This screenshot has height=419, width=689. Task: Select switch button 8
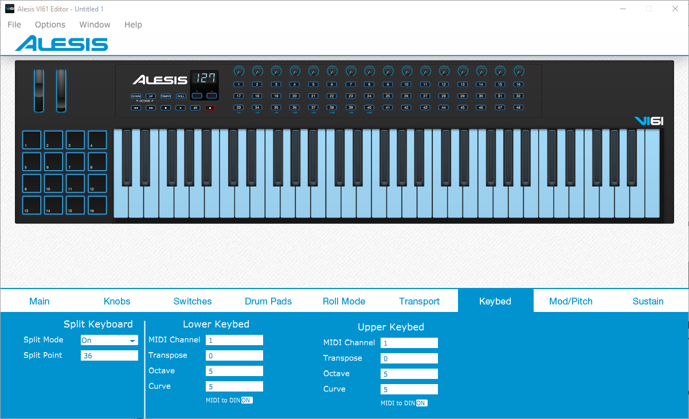(369, 84)
